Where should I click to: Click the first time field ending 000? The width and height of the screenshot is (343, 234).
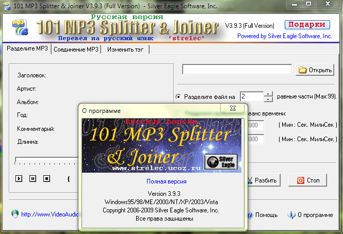256,125
